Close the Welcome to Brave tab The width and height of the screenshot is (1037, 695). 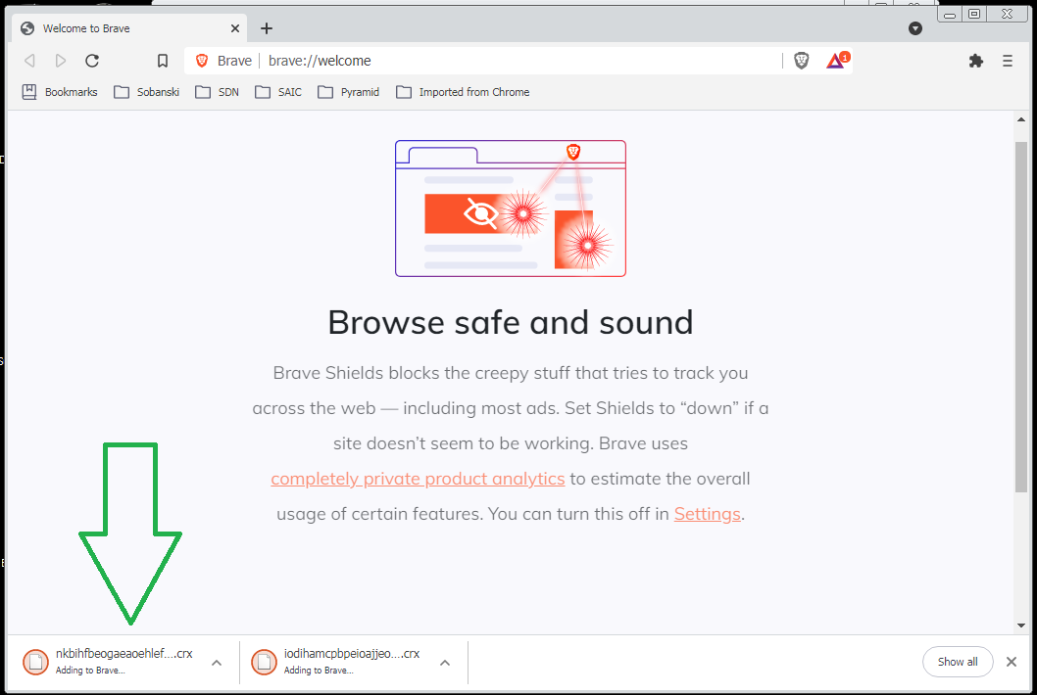pyautogui.click(x=235, y=28)
